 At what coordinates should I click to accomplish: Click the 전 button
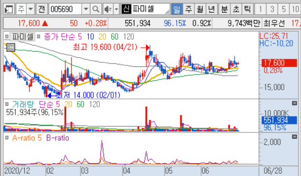(x=42, y=9)
